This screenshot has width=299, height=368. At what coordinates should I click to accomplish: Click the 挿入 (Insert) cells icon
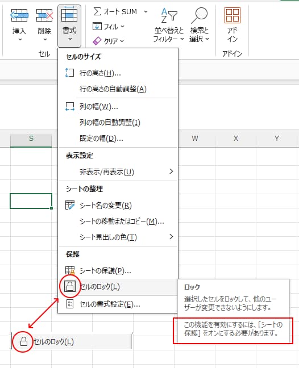pos(19,15)
